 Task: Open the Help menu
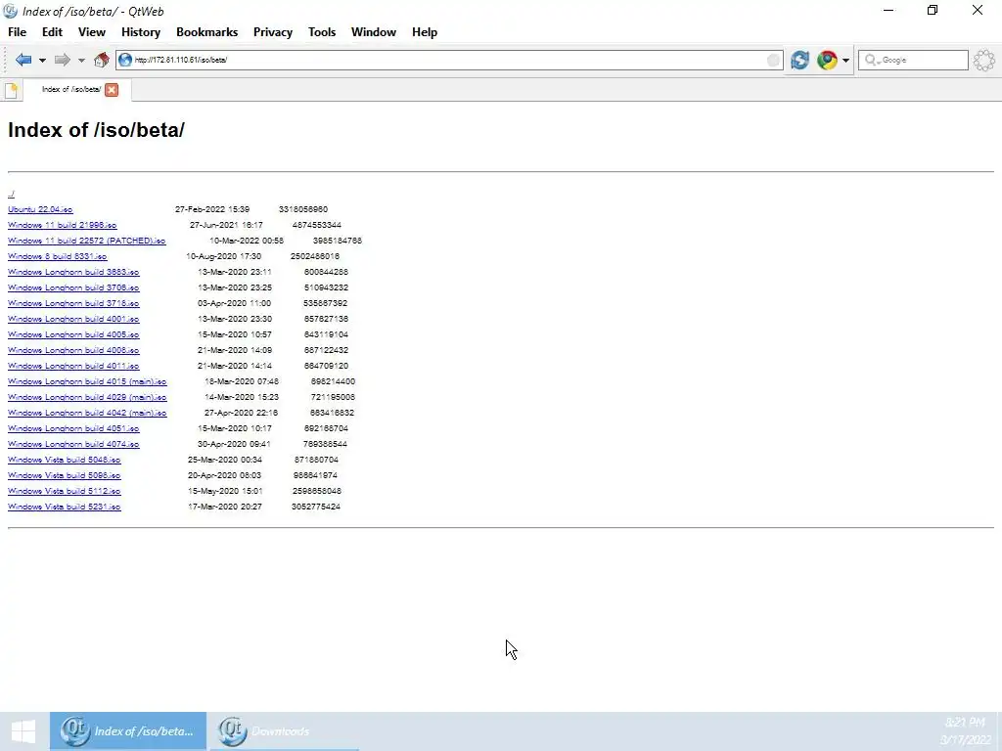(425, 32)
